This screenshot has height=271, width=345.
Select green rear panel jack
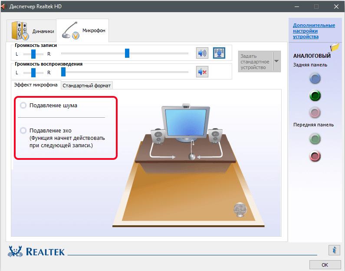(x=315, y=96)
